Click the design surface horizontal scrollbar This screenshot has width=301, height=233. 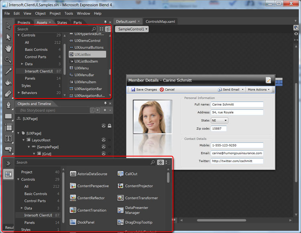point(222,220)
